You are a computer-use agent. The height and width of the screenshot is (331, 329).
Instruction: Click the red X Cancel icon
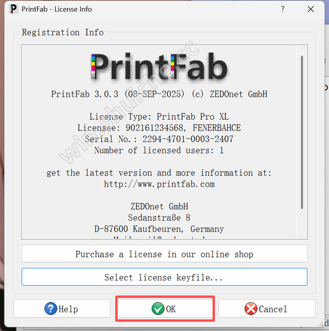(251, 308)
